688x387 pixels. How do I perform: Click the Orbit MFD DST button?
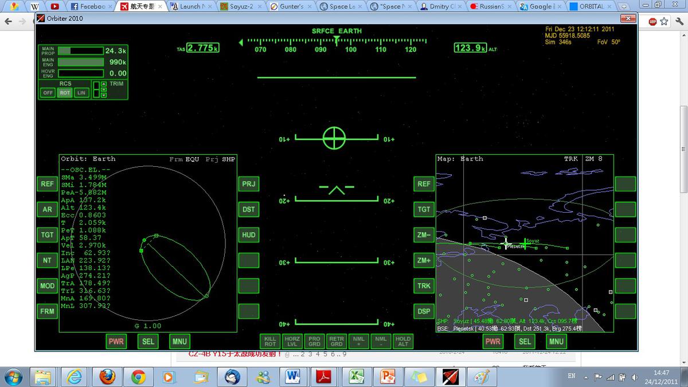(249, 209)
